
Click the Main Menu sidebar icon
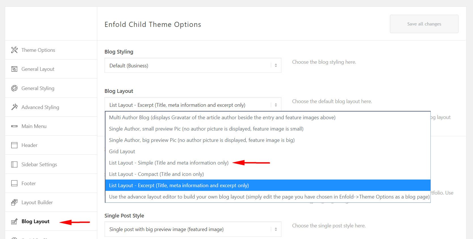pos(14,126)
